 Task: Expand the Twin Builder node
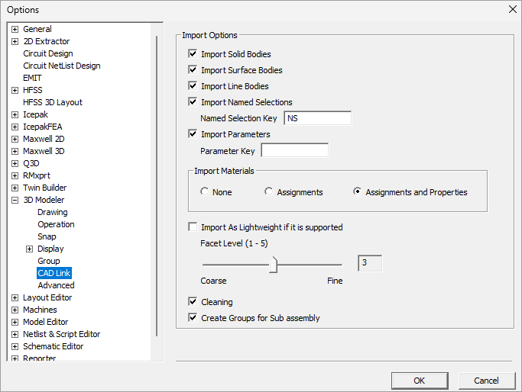coord(15,188)
